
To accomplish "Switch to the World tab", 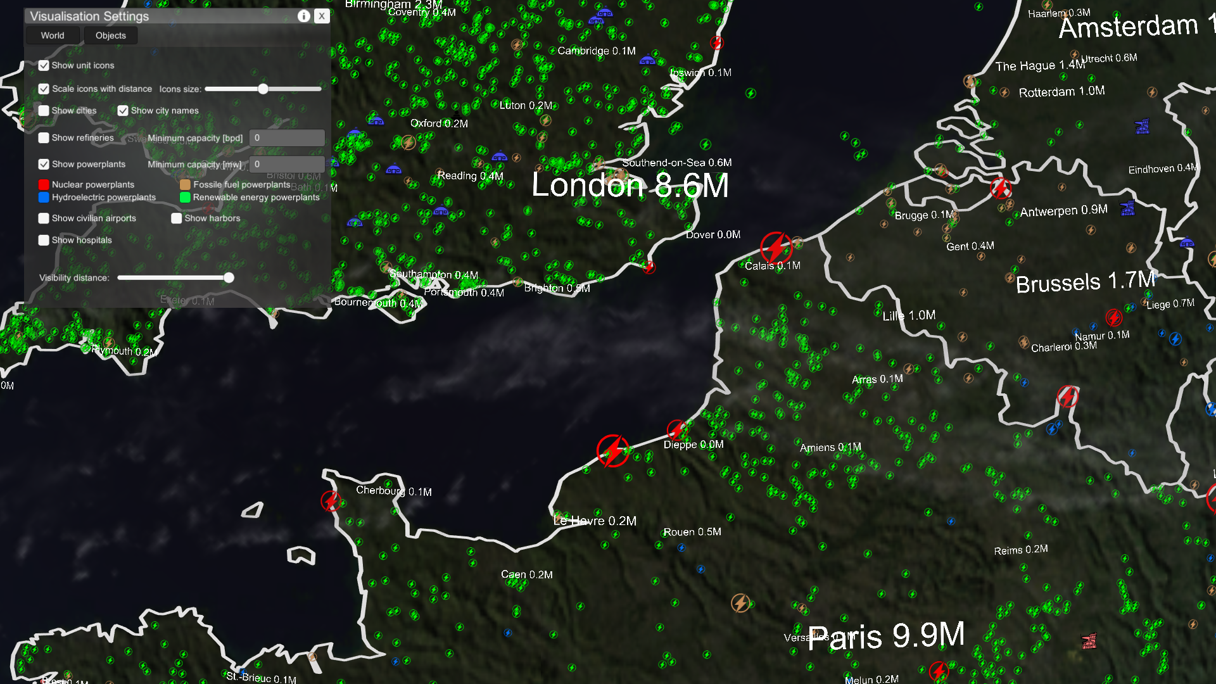I will coord(53,35).
